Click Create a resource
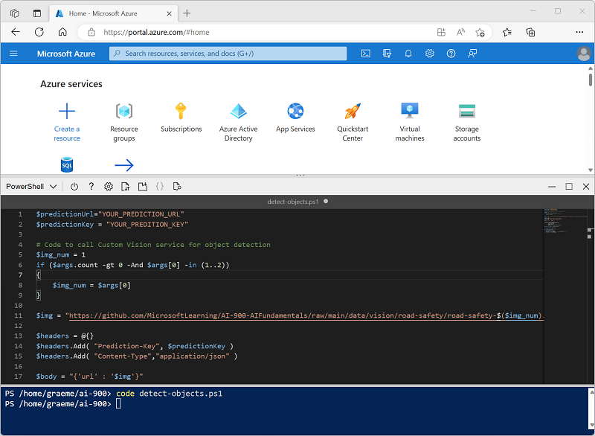Viewport: 595px width, 436px height. (x=67, y=122)
